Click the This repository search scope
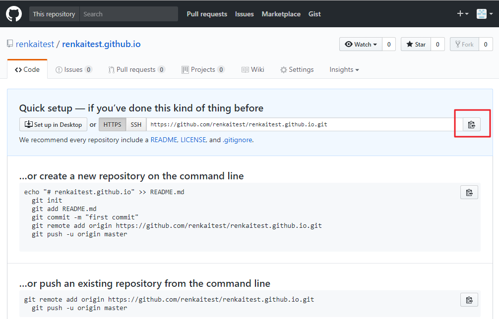The width and height of the screenshot is (499, 319). click(54, 14)
